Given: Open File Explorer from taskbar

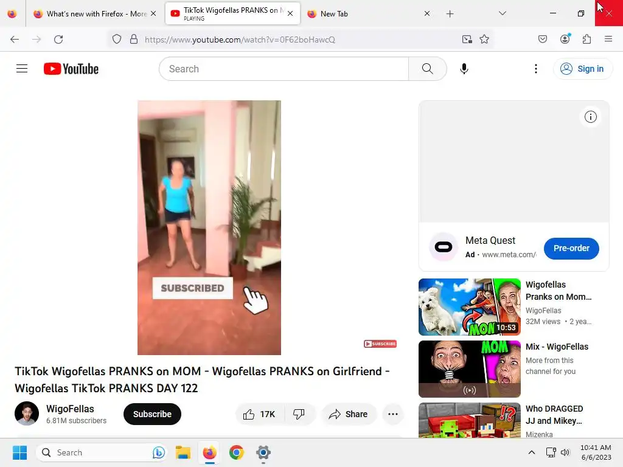Looking at the screenshot, I should click(x=183, y=452).
